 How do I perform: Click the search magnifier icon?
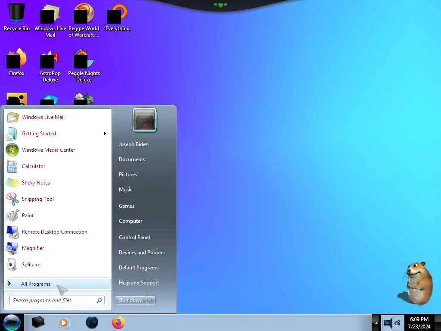(x=99, y=300)
